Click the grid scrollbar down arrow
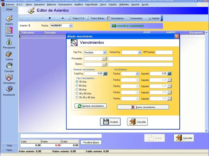The height and width of the screenshot is (156, 209). click(206, 131)
